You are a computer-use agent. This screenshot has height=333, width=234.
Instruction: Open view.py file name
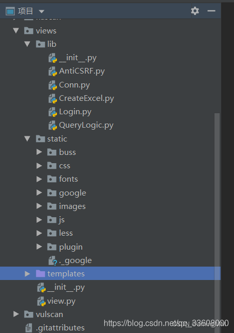[x=62, y=302]
